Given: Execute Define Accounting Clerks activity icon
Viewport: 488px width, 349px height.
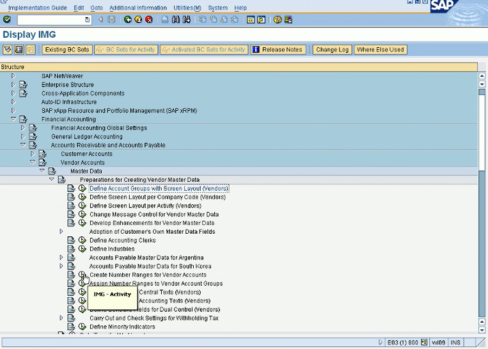Looking at the screenshot, I should [x=82, y=240].
